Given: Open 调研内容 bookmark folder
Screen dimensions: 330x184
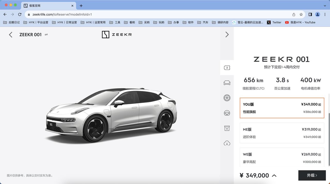Looking at the screenshot, I should pyautogui.click(x=220, y=22).
